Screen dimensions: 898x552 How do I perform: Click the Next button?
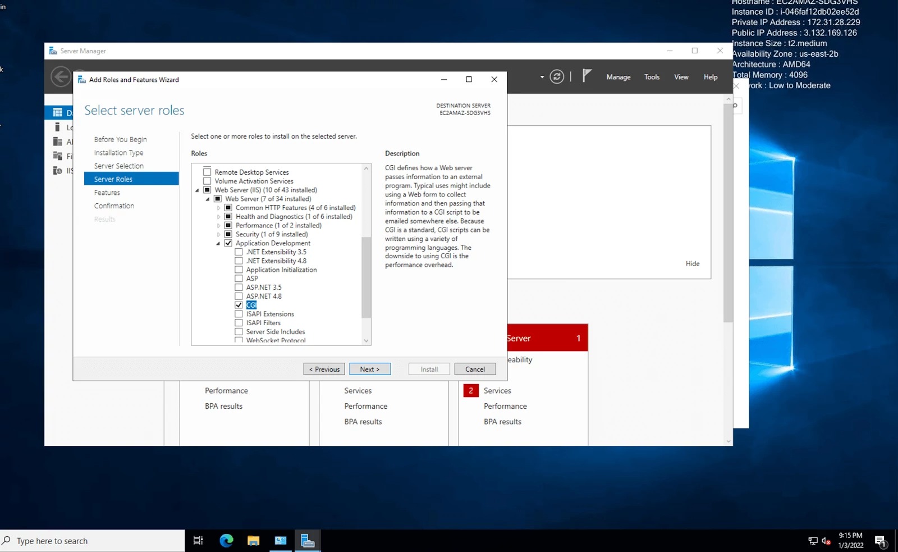(370, 369)
